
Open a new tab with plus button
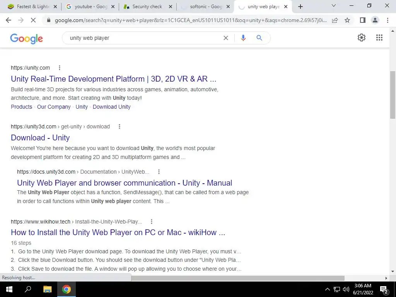click(x=300, y=7)
